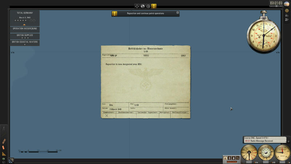The width and height of the screenshot is (291, 164).
Task: Click the Course ENE Speed 5 KTS log line
Action: pyautogui.click(x=256, y=138)
